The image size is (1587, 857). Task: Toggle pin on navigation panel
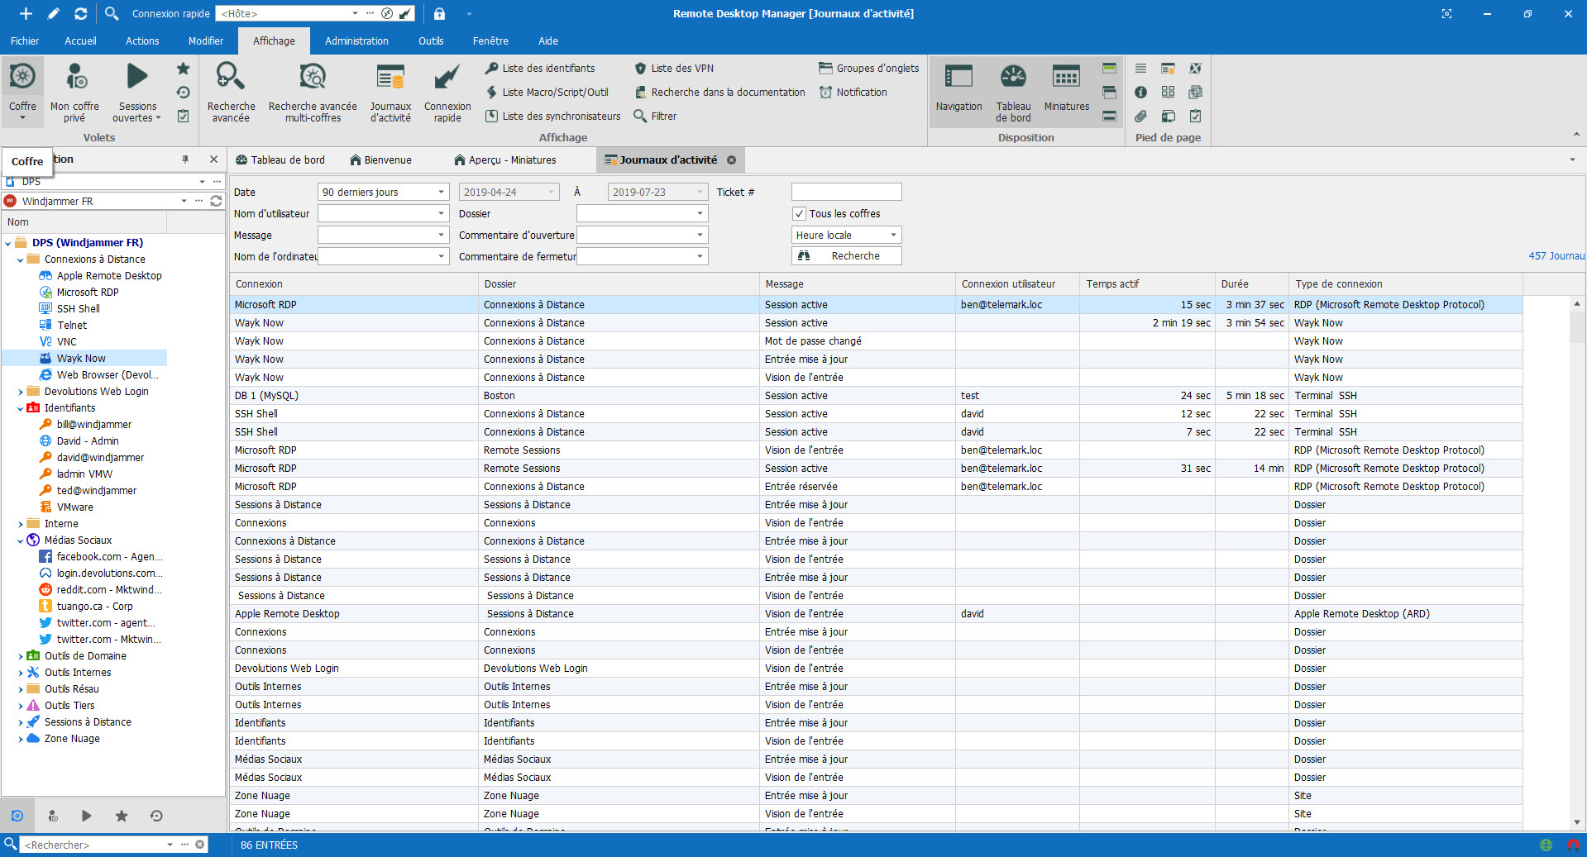(185, 159)
